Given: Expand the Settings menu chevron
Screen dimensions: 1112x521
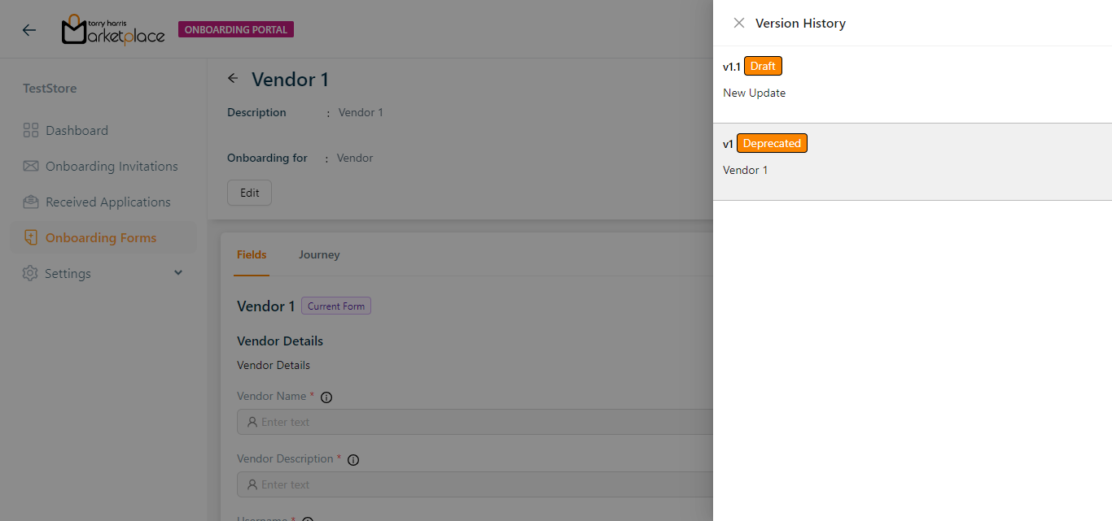Looking at the screenshot, I should coord(178,273).
